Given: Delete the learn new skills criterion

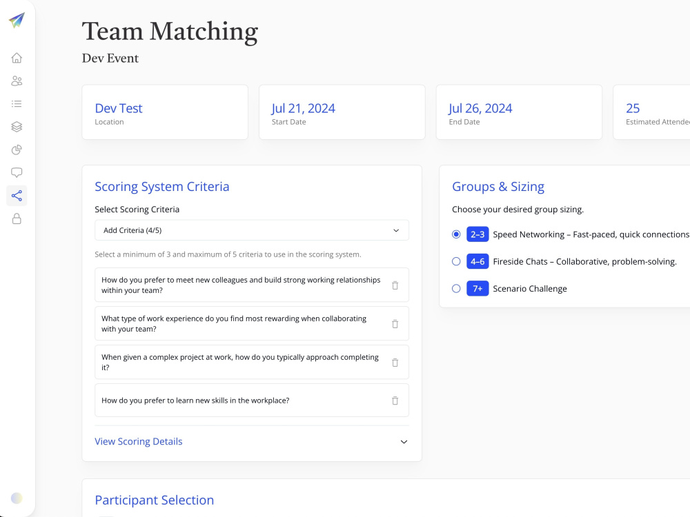Looking at the screenshot, I should point(395,401).
